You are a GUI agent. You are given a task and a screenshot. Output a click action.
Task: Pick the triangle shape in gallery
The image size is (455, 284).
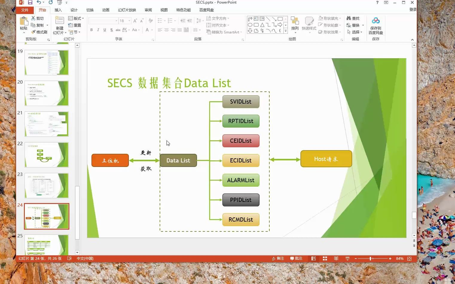pos(262,25)
